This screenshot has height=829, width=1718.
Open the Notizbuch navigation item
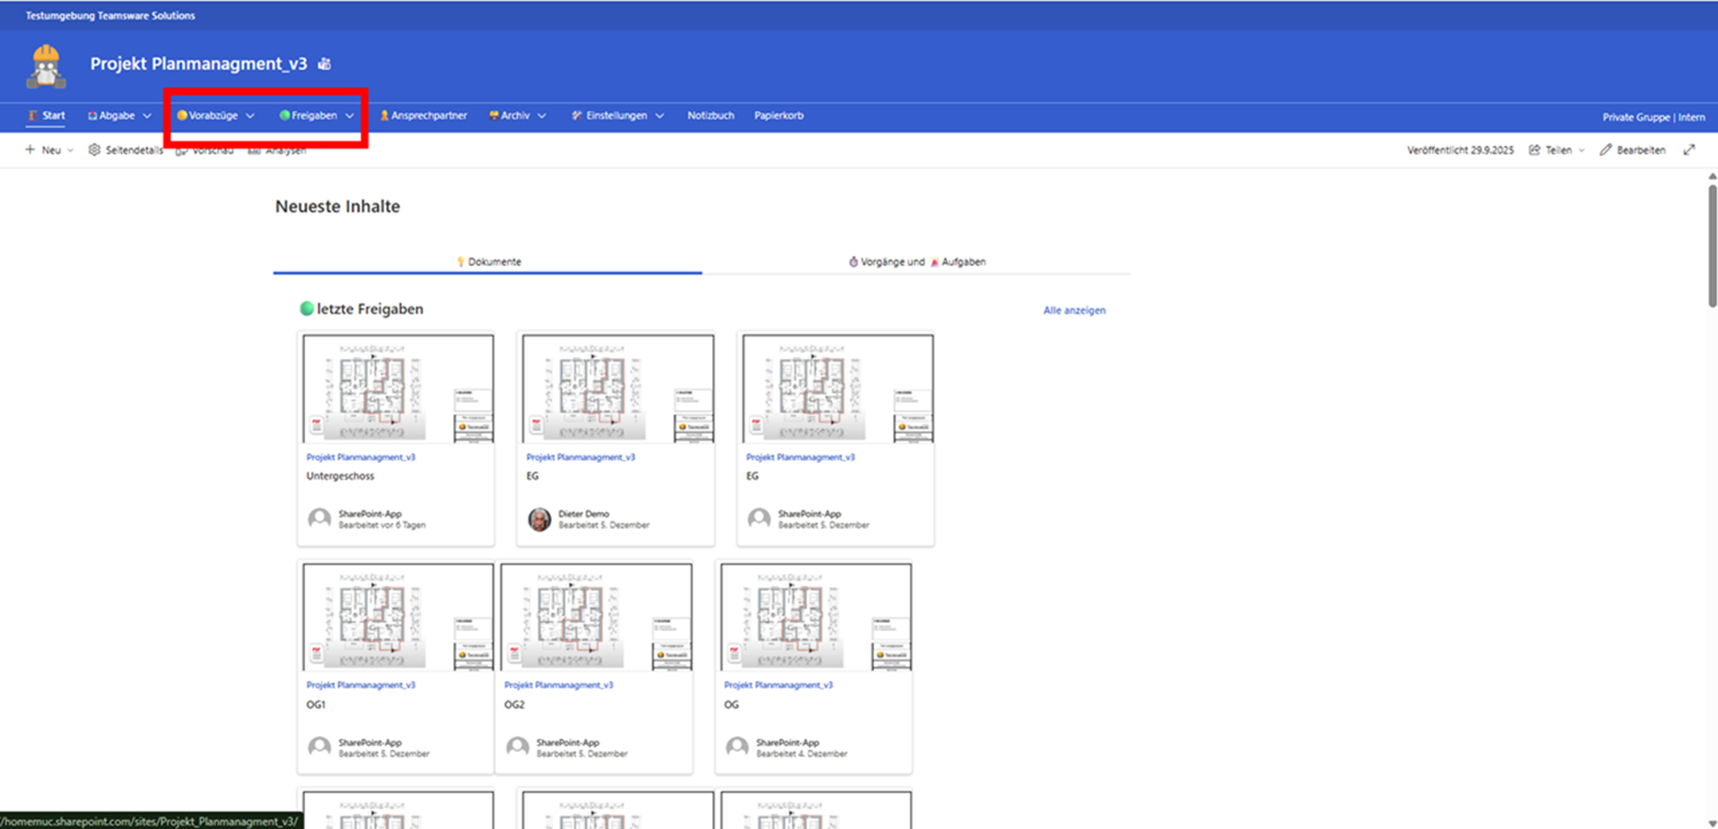710,115
